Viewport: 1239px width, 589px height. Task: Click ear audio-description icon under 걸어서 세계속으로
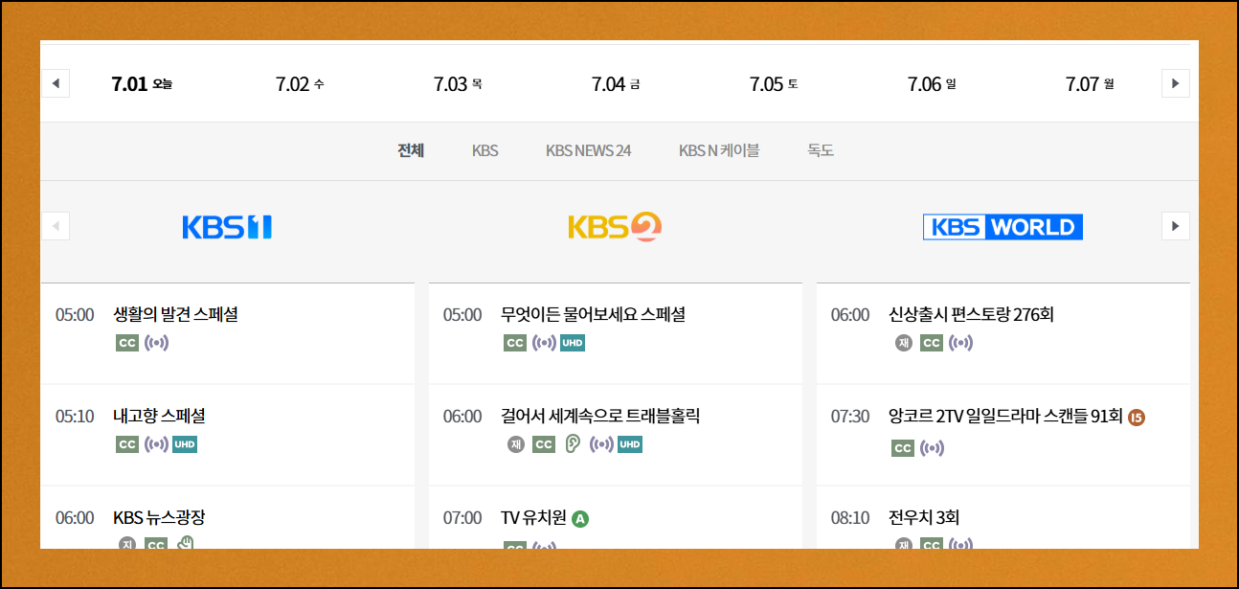[x=573, y=444]
